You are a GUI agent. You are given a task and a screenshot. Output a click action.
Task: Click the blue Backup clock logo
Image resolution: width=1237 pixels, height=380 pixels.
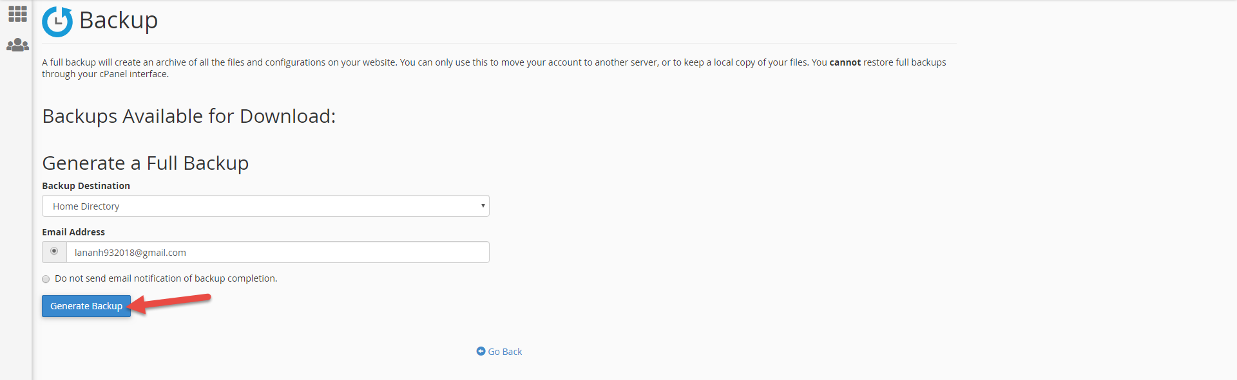click(57, 21)
